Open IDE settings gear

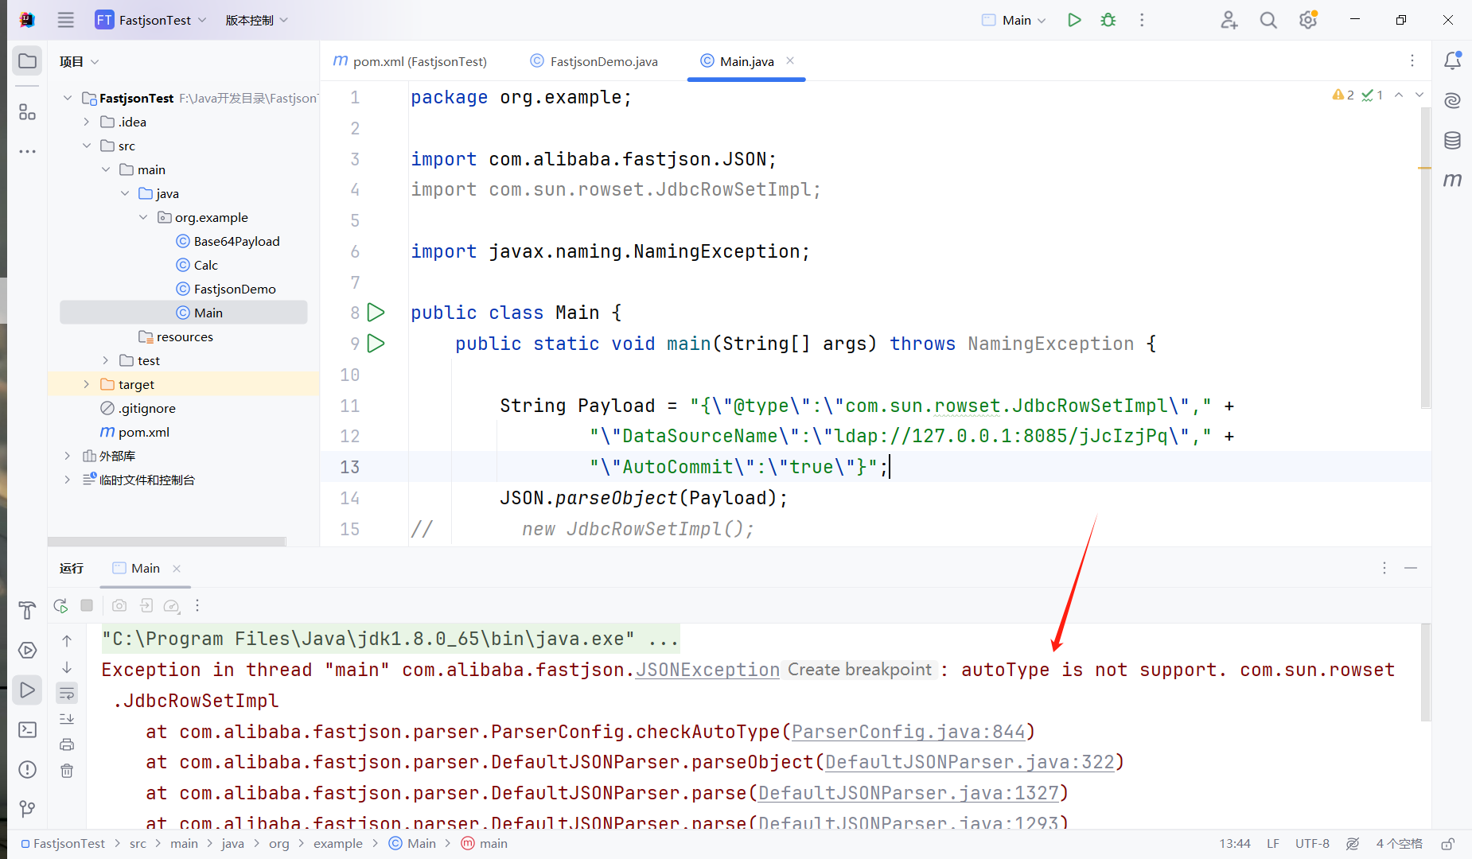tap(1308, 20)
